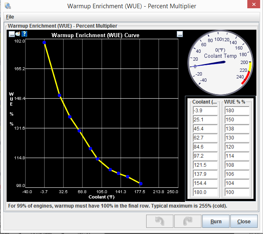The height and width of the screenshot is (234, 263).
Task: Select the WUE field showing 100
Action: [x=237, y=192]
